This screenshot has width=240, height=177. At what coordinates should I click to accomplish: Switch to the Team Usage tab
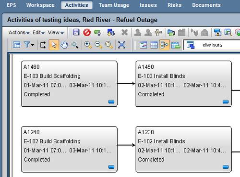(x=114, y=5)
